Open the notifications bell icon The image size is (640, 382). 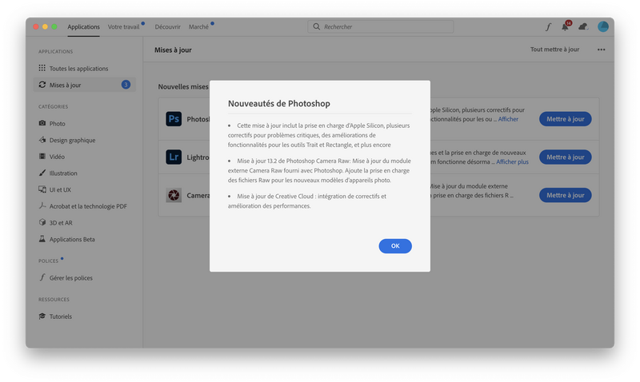[565, 27]
